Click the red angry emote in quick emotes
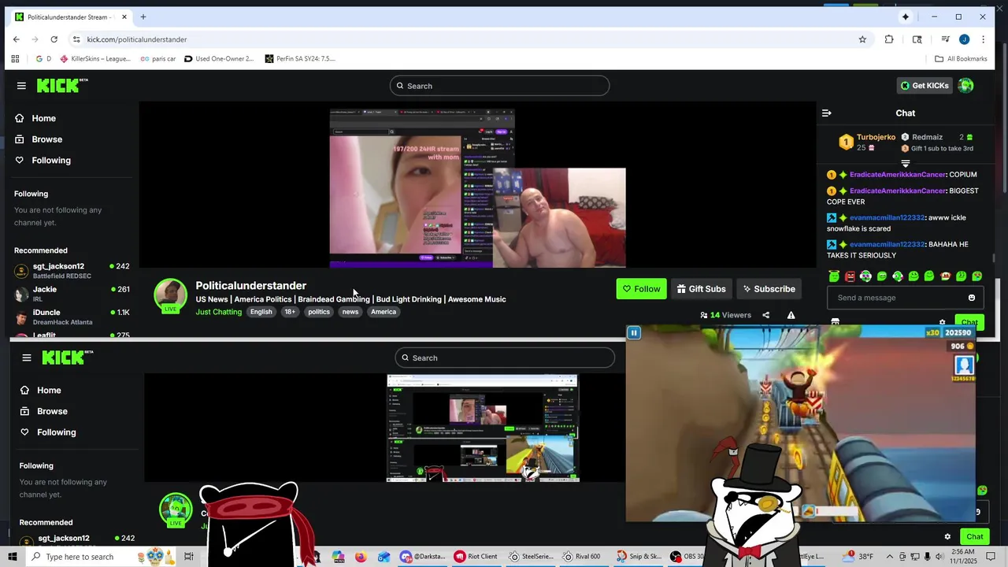1008x567 pixels. 850,276
